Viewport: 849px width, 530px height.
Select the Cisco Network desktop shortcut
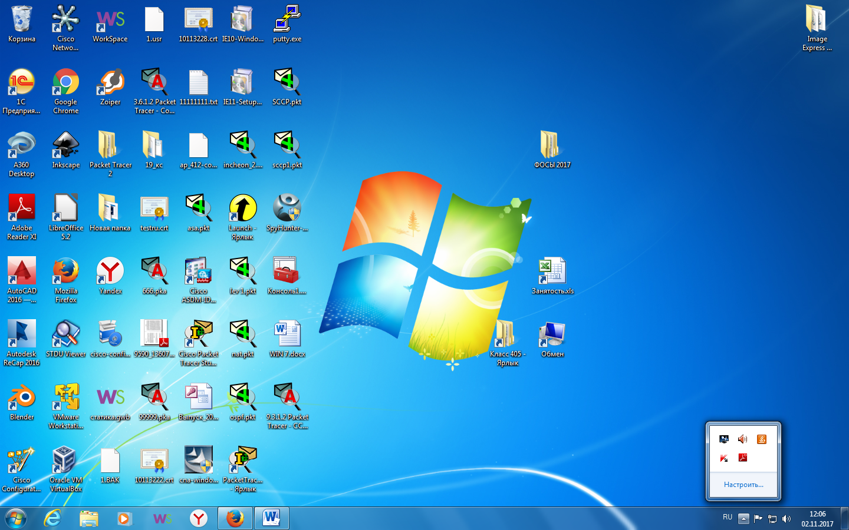click(65, 28)
